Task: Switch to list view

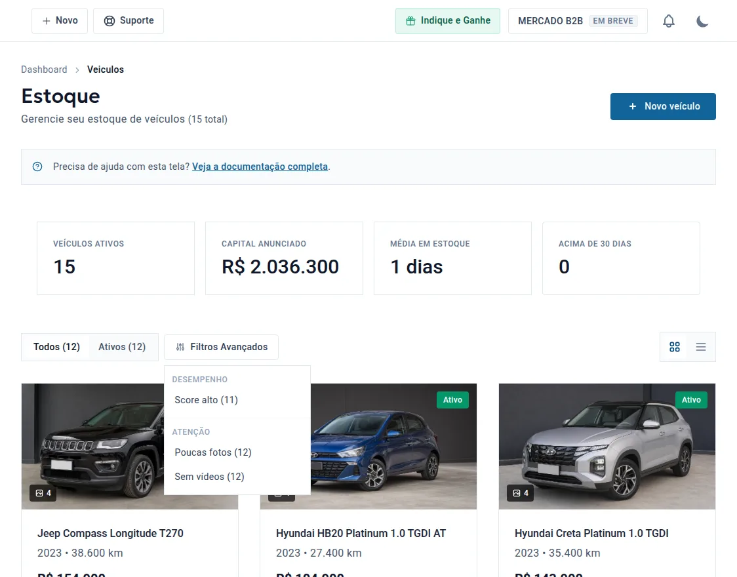Action: tap(701, 347)
